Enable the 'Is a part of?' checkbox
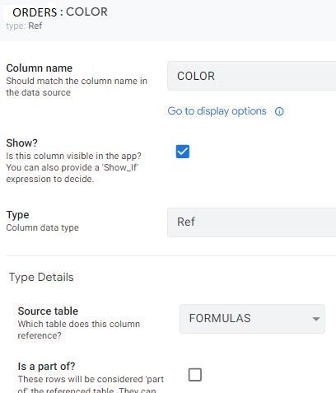This screenshot has height=393, width=336. (x=195, y=375)
